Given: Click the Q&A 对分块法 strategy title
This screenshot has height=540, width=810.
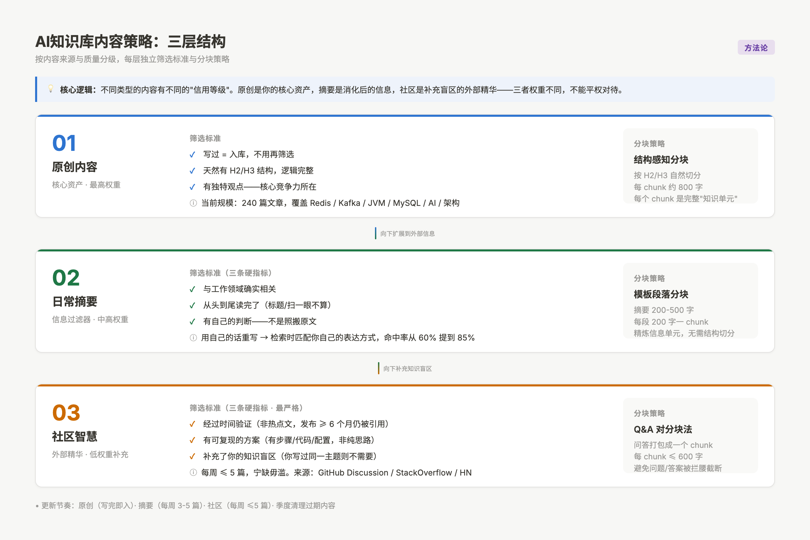Looking at the screenshot, I should (x=663, y=429).
